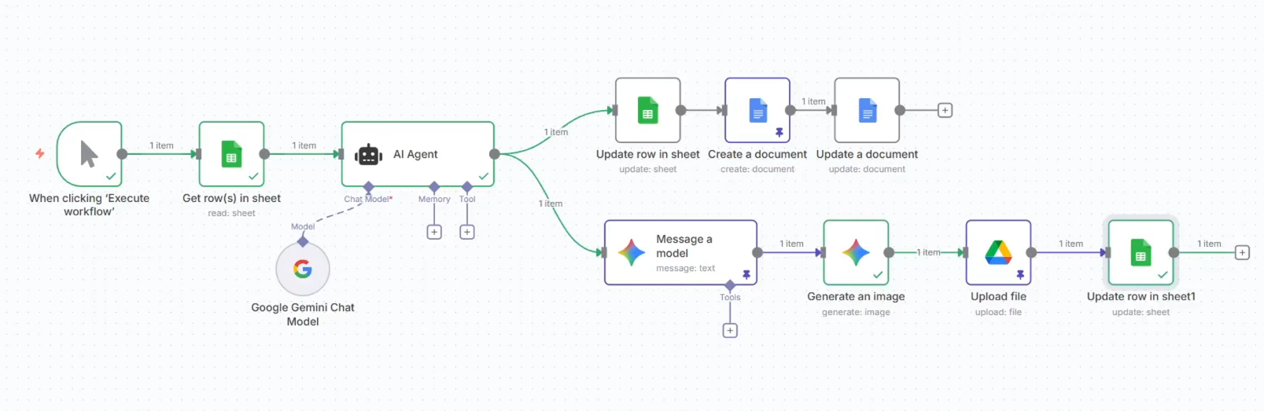Open the Upload file Google Drive node
Viewport: 1264px width, 411px height.
[998, 252]
